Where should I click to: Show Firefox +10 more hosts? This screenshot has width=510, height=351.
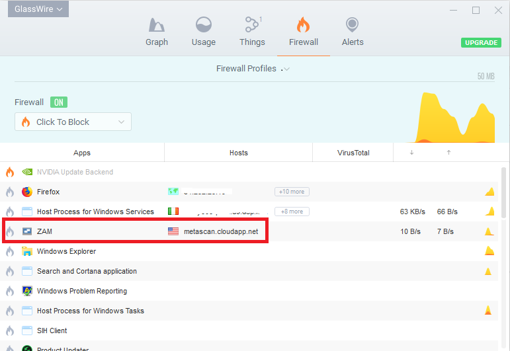tap(292, 192)
